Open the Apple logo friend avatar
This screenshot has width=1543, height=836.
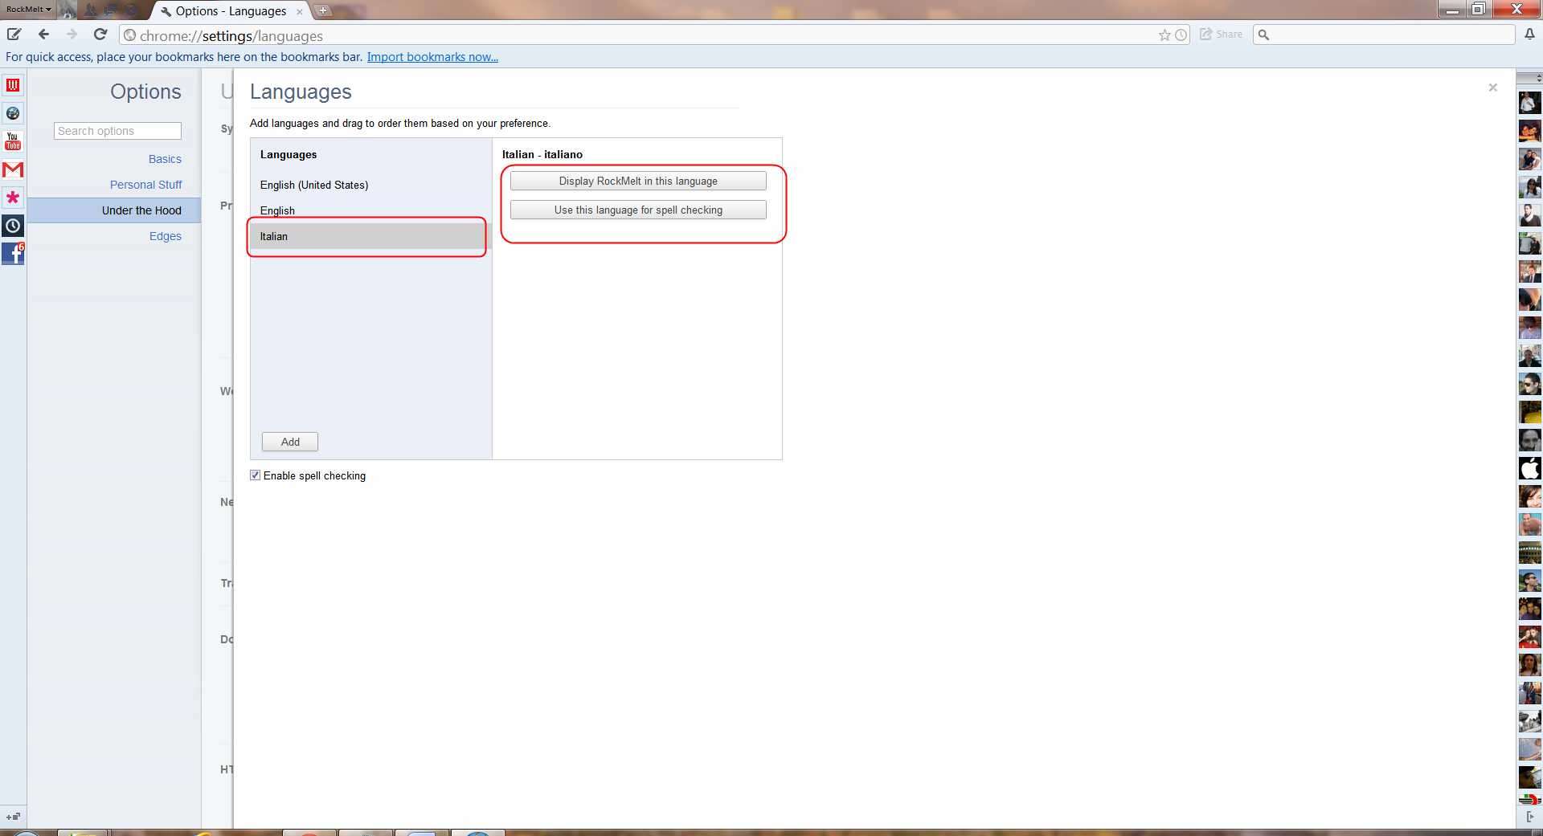(x=1529, y=468)
